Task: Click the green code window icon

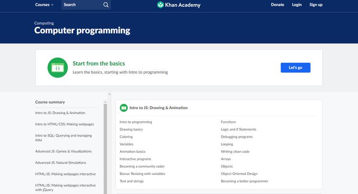Action: pos(57,68)
